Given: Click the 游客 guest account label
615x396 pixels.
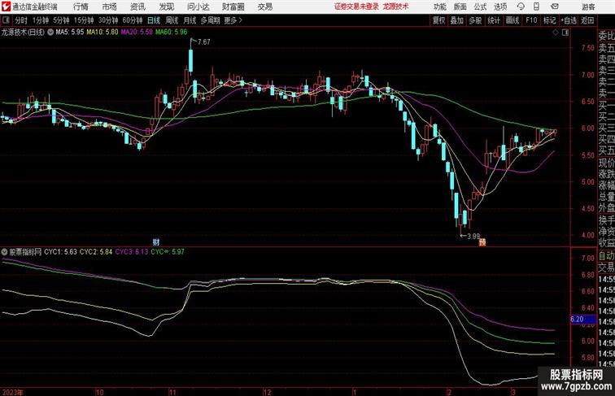Looking at the screenshot, I should tap(588, 7).
